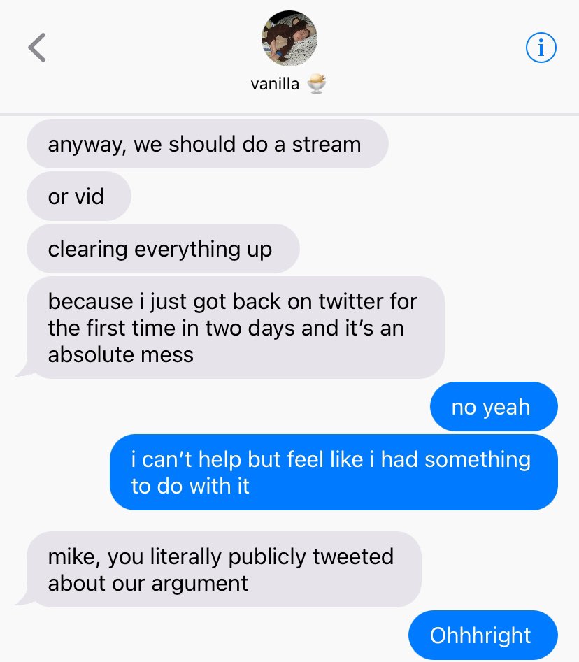This screenshot has width=579, height=662.
Task: Select the blue 'no yeah' bubble
Action: coord(494,407)
